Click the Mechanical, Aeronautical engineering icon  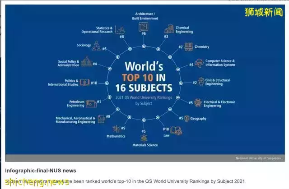[x=101, y=119]
